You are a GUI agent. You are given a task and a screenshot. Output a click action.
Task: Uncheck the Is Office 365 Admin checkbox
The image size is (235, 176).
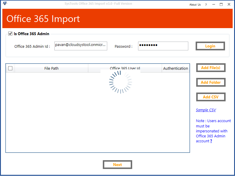point(10,34)
